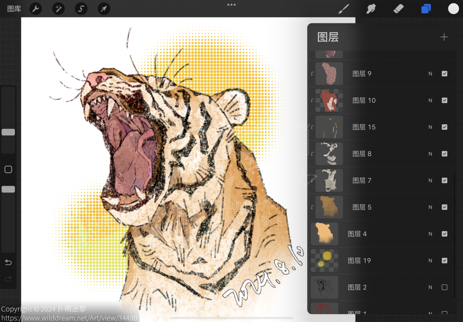The height and width of the screenshot is (322, 463).
Task: Return to the 图库 gallery
Action: [x=14, y=9]
